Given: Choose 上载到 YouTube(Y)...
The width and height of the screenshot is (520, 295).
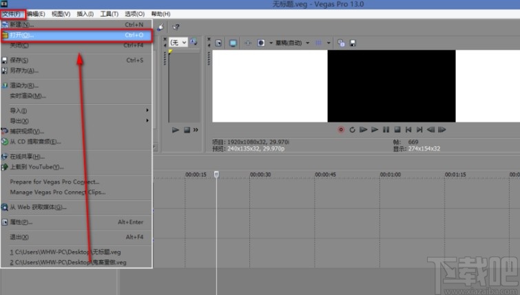Looking at the screenshot, I should click(76, 167).
